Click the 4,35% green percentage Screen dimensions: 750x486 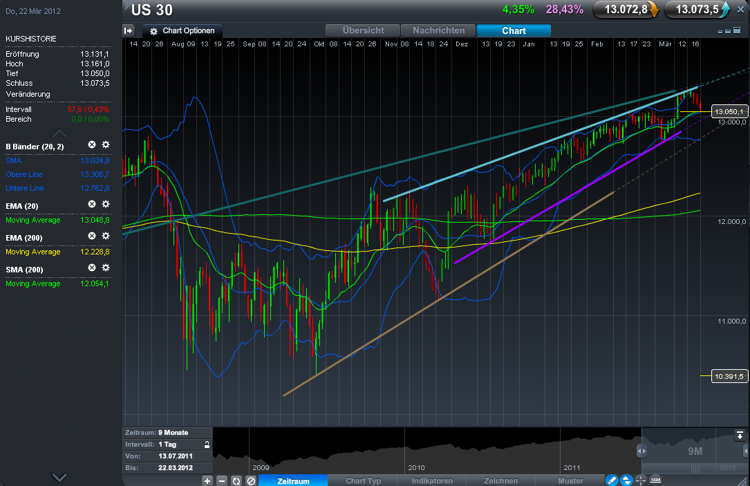[x=518, y=10]
